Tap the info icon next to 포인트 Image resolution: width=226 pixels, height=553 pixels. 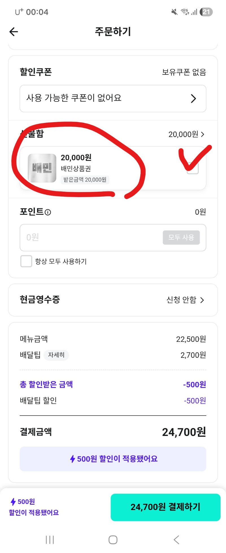[48, 212]
